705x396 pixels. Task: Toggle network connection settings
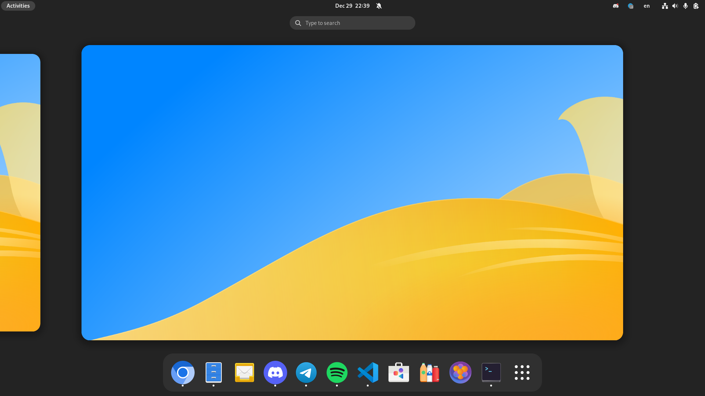pyautogui.click(x=664, y=5)
